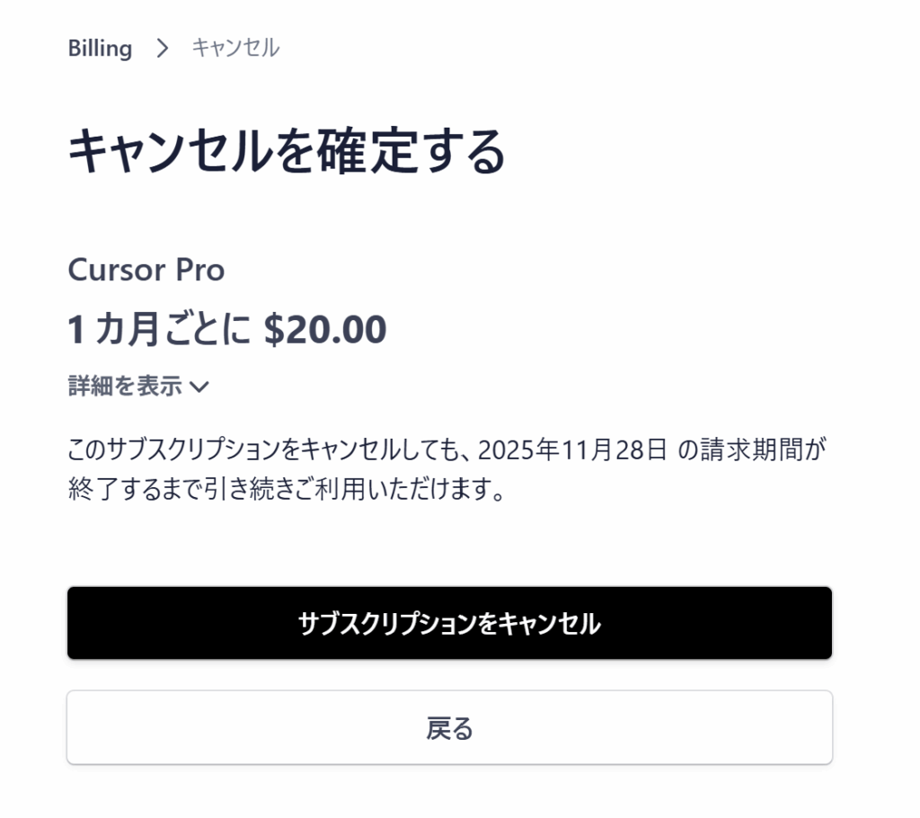Click the chevron next to 詳細を表示
The height and width of the screenshot is (818, 920).
tap(199, 387)
